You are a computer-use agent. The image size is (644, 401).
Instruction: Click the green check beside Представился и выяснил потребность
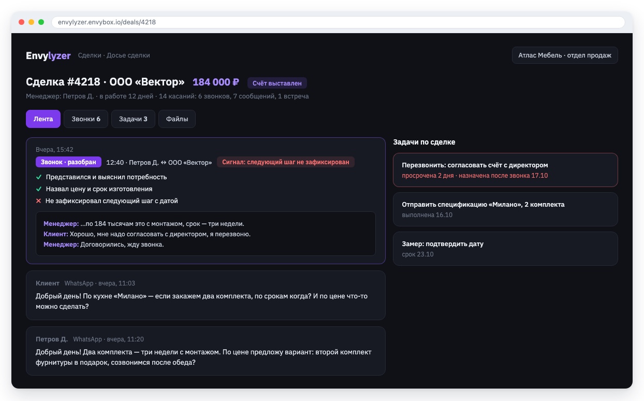tap(39, 177)
